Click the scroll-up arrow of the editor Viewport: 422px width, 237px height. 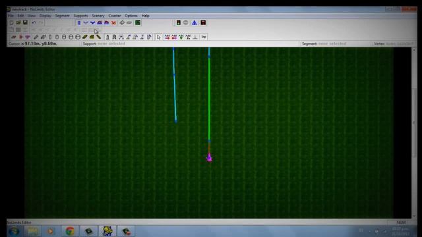(414, 50)
